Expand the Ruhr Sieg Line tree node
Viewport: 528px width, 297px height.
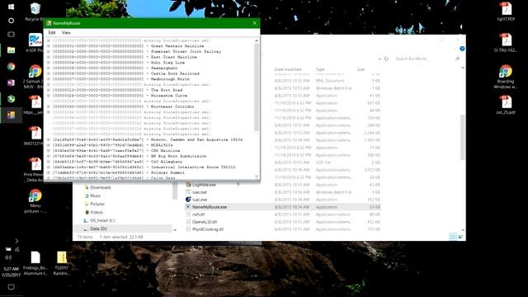point(49,63)
